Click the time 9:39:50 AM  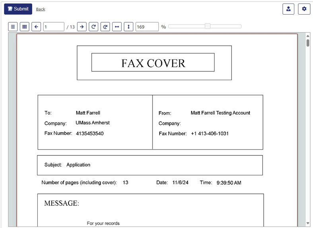pyautogui.click(x=229, y=183)
